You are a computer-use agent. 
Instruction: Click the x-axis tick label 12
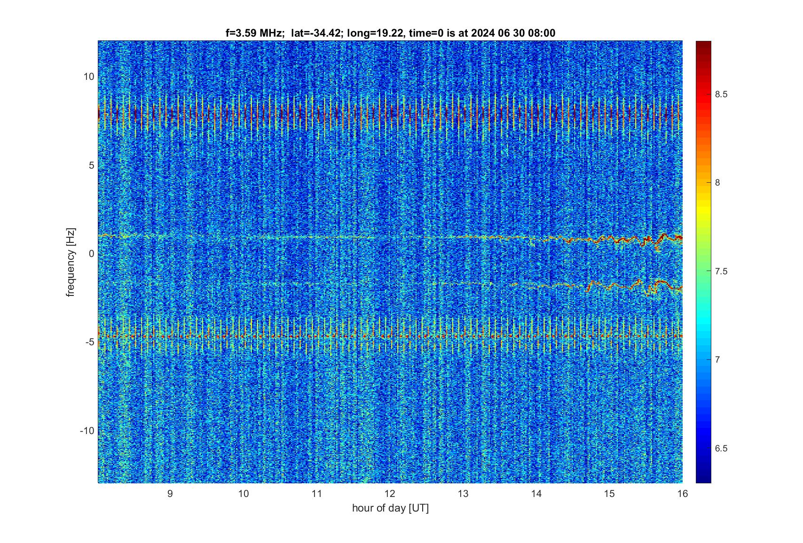(x=390, y=494)
